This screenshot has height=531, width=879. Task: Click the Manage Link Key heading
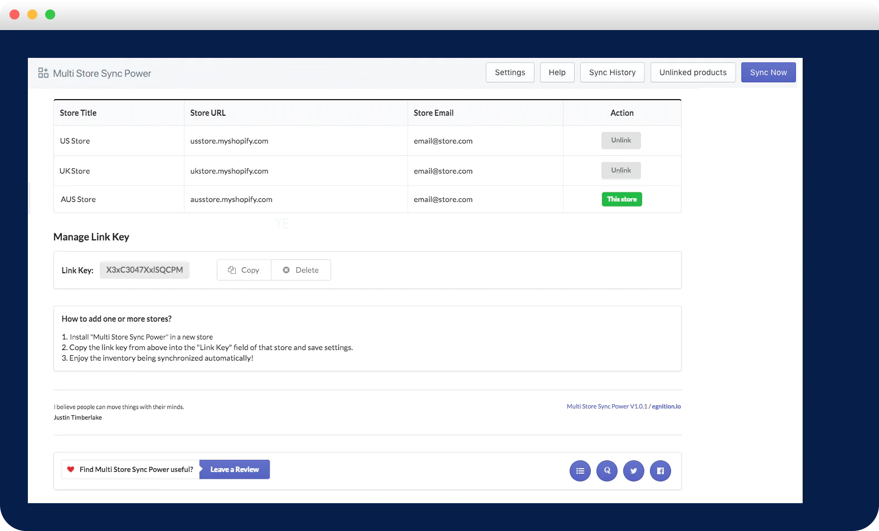[x=91, y=237]
